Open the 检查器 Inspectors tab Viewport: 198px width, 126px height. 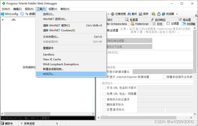point(131,19)
